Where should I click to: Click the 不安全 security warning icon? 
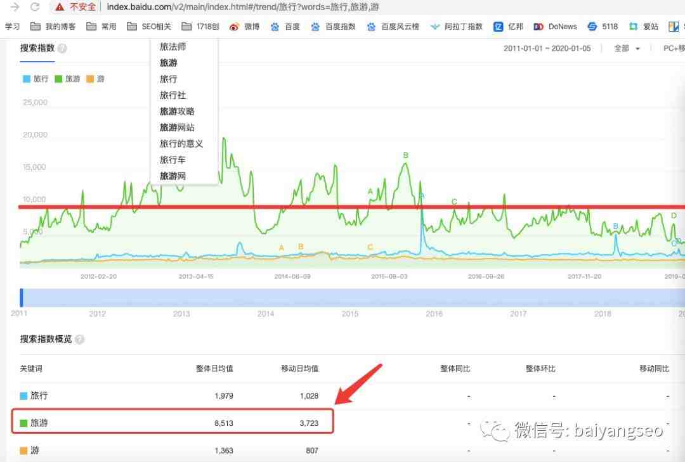point(60,7)
